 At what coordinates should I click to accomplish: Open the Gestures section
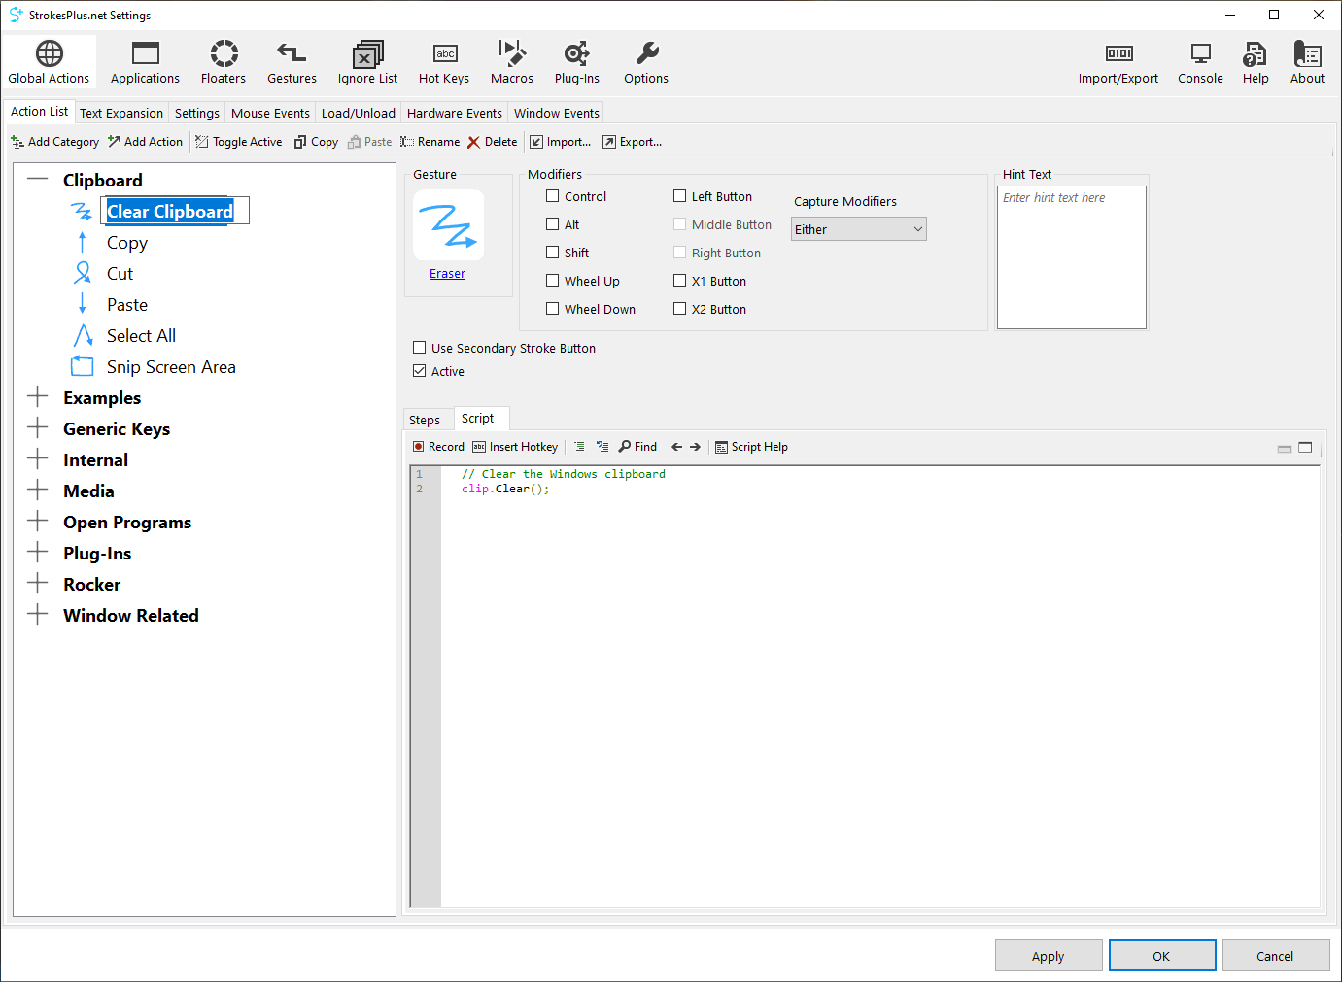click(x=292, y=62)
